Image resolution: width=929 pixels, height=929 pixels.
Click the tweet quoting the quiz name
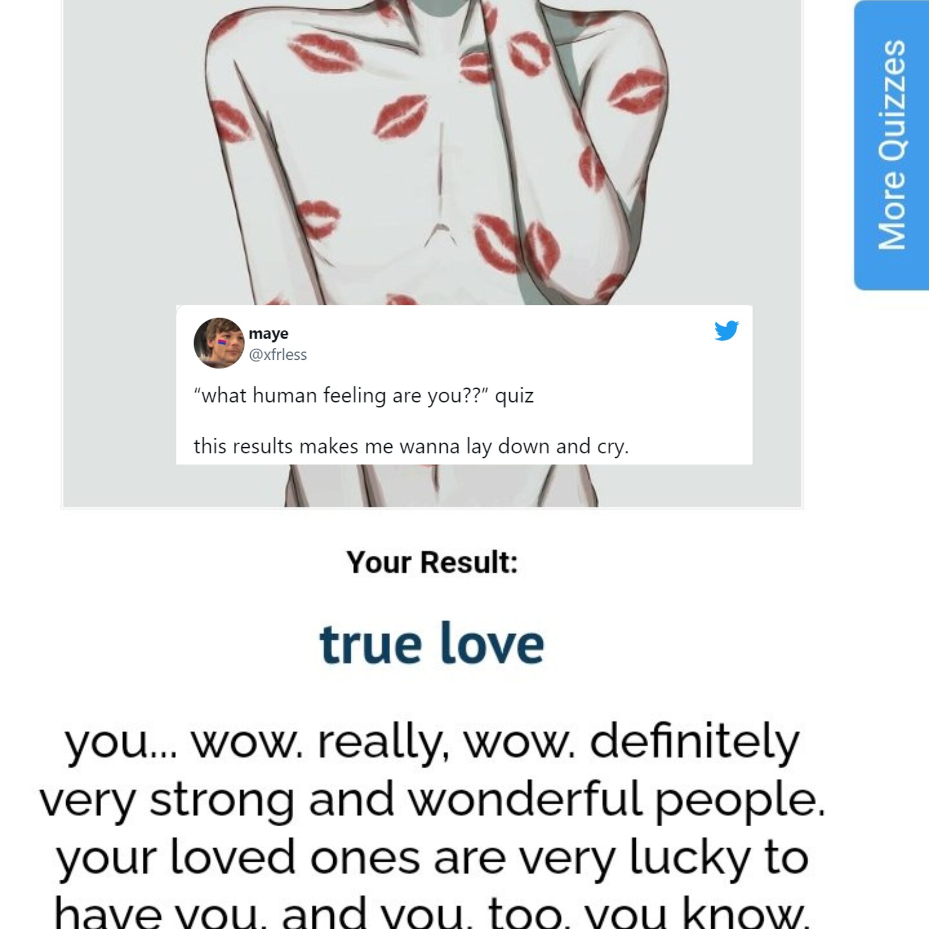(x=363, y=396)
